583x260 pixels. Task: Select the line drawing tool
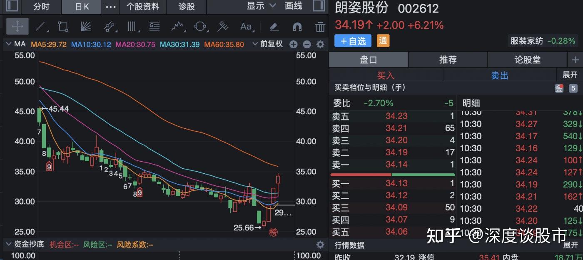tap(42, 26)
